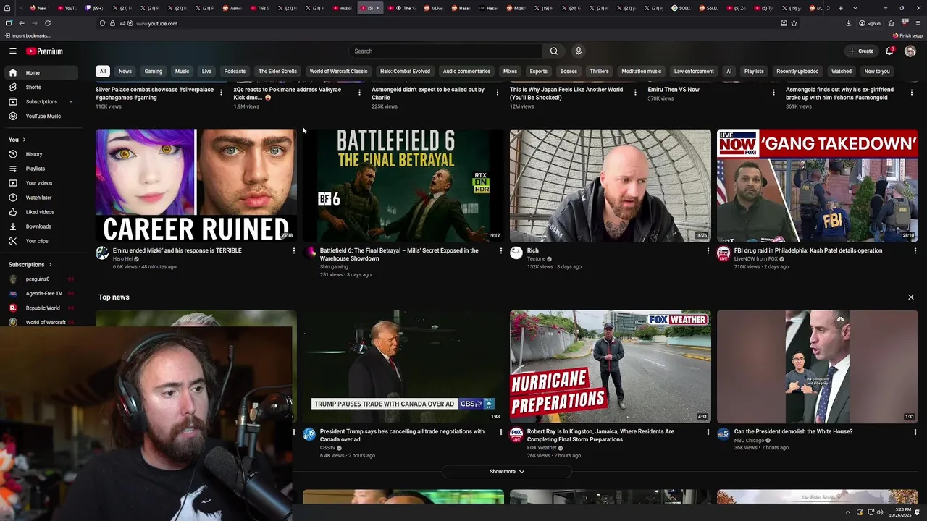Open History in sidebar
927x521 pixels.
pos(40,154)
